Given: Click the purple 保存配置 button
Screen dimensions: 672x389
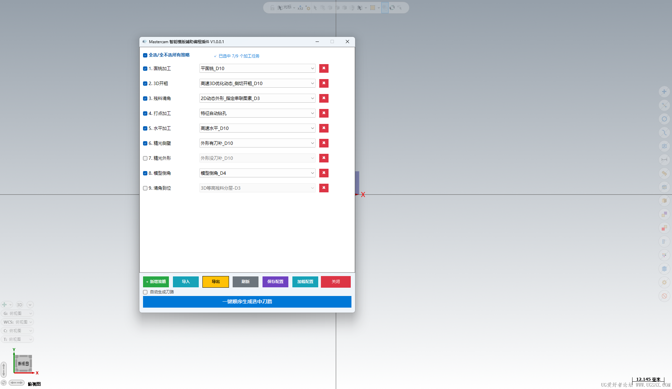Looking at the screenshot, I should click(x=275, y=282).
